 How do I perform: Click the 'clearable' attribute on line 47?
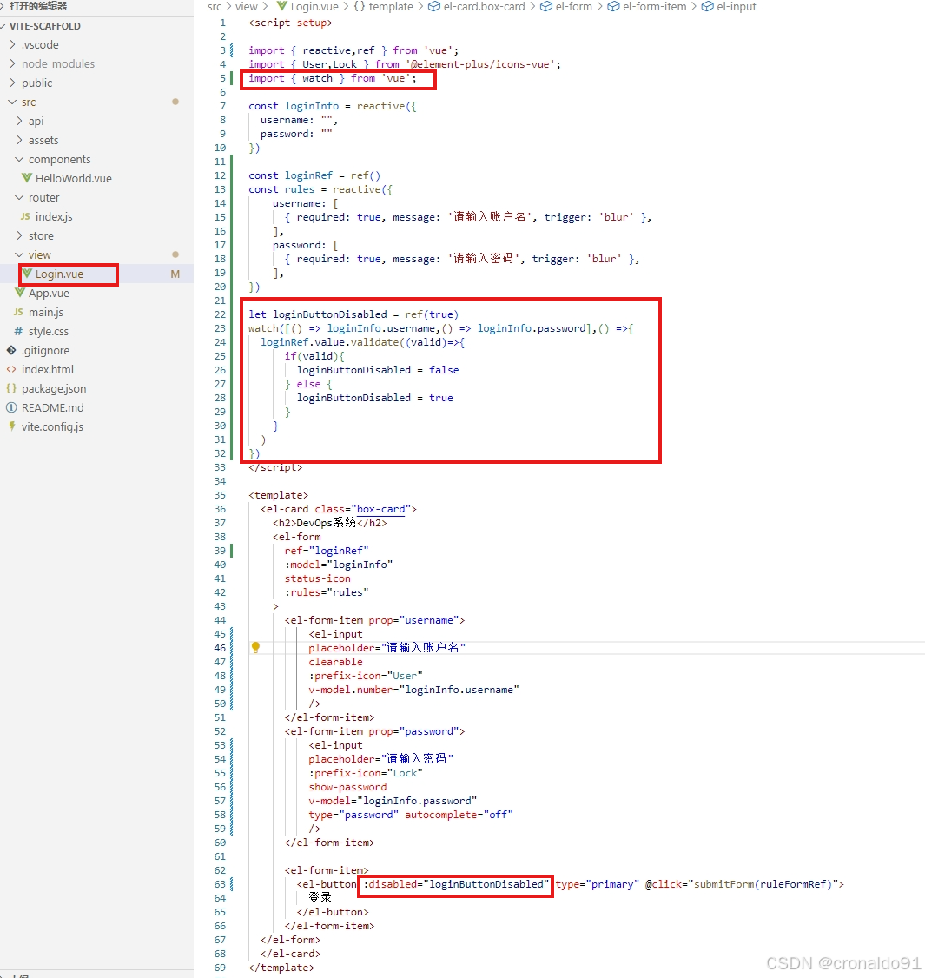click(335, 662)
